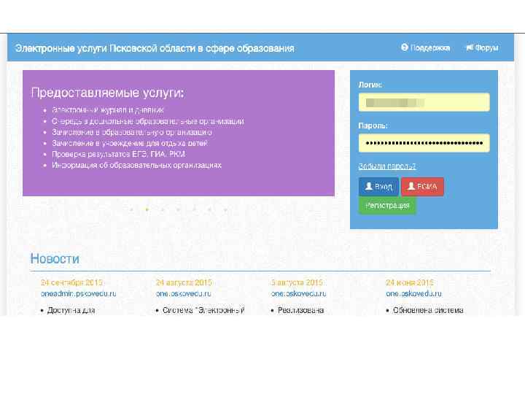The height and width of the screenshot is (394, 525).
Task: Click Информация об образовательных организациях item
Action: pos(136,165)
